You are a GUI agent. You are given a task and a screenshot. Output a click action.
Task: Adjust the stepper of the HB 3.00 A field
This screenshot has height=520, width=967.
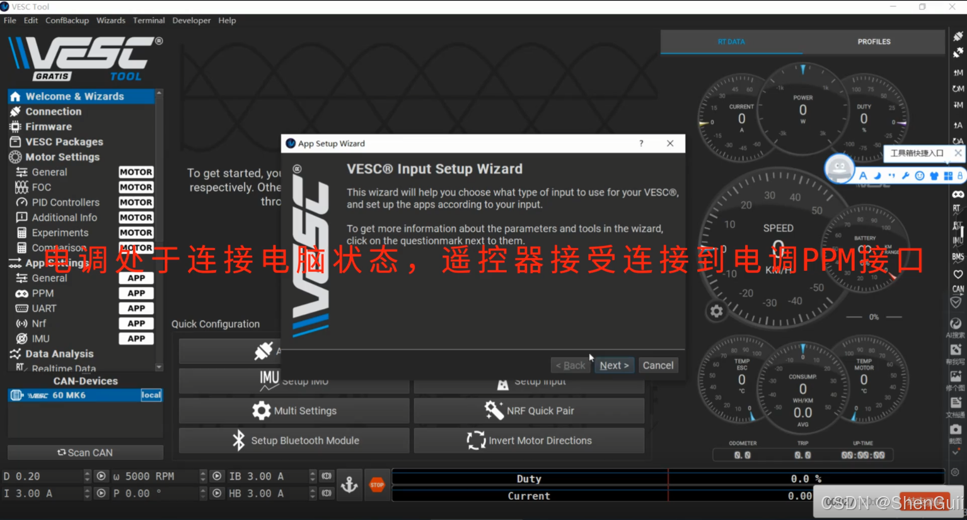pos(313,493)
